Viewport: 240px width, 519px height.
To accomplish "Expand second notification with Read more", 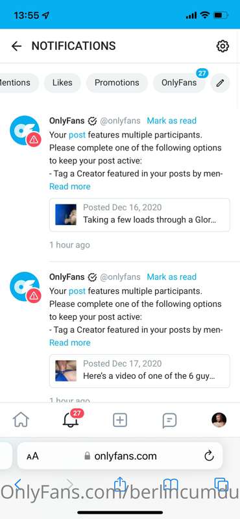I will pos(70,343).
